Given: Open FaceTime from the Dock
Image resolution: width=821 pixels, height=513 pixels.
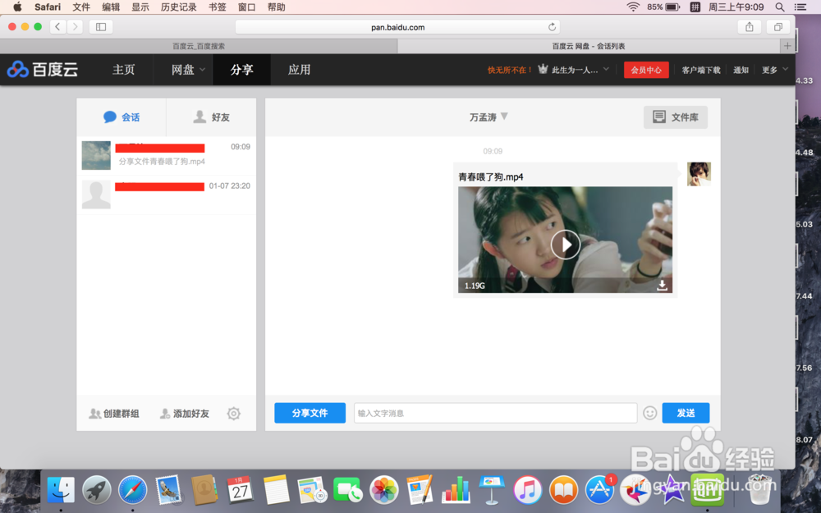Looking at the screenshot, I should pyautogui.click(x=347, y=490).
